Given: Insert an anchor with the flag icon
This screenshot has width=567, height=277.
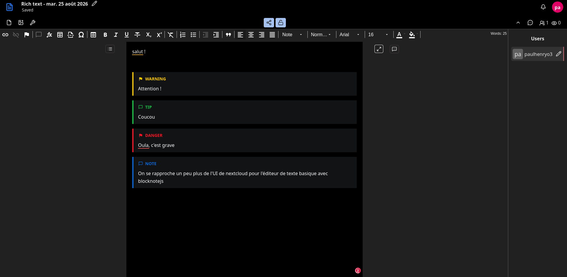Looking at the screenshot, I should point(27,35).
